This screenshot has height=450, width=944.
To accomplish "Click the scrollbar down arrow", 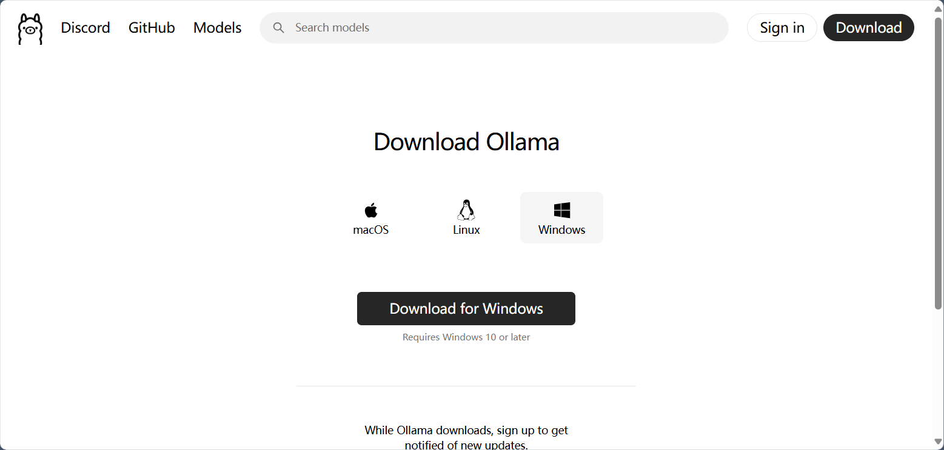I will (x=938, y=443).
